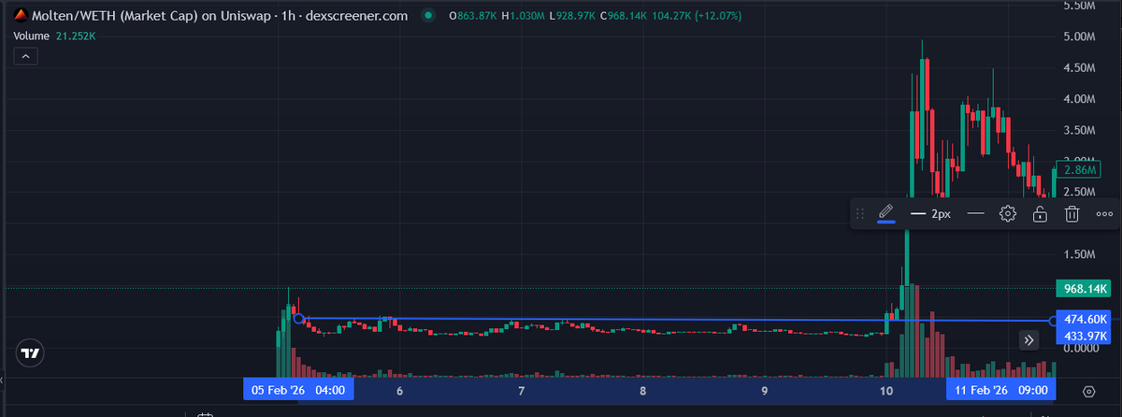This screenshot has width=1122, height=417.
Task: Click the 05 Feb '26 04:00 time label
Action: pyautogui.click(x=299, y=390)
